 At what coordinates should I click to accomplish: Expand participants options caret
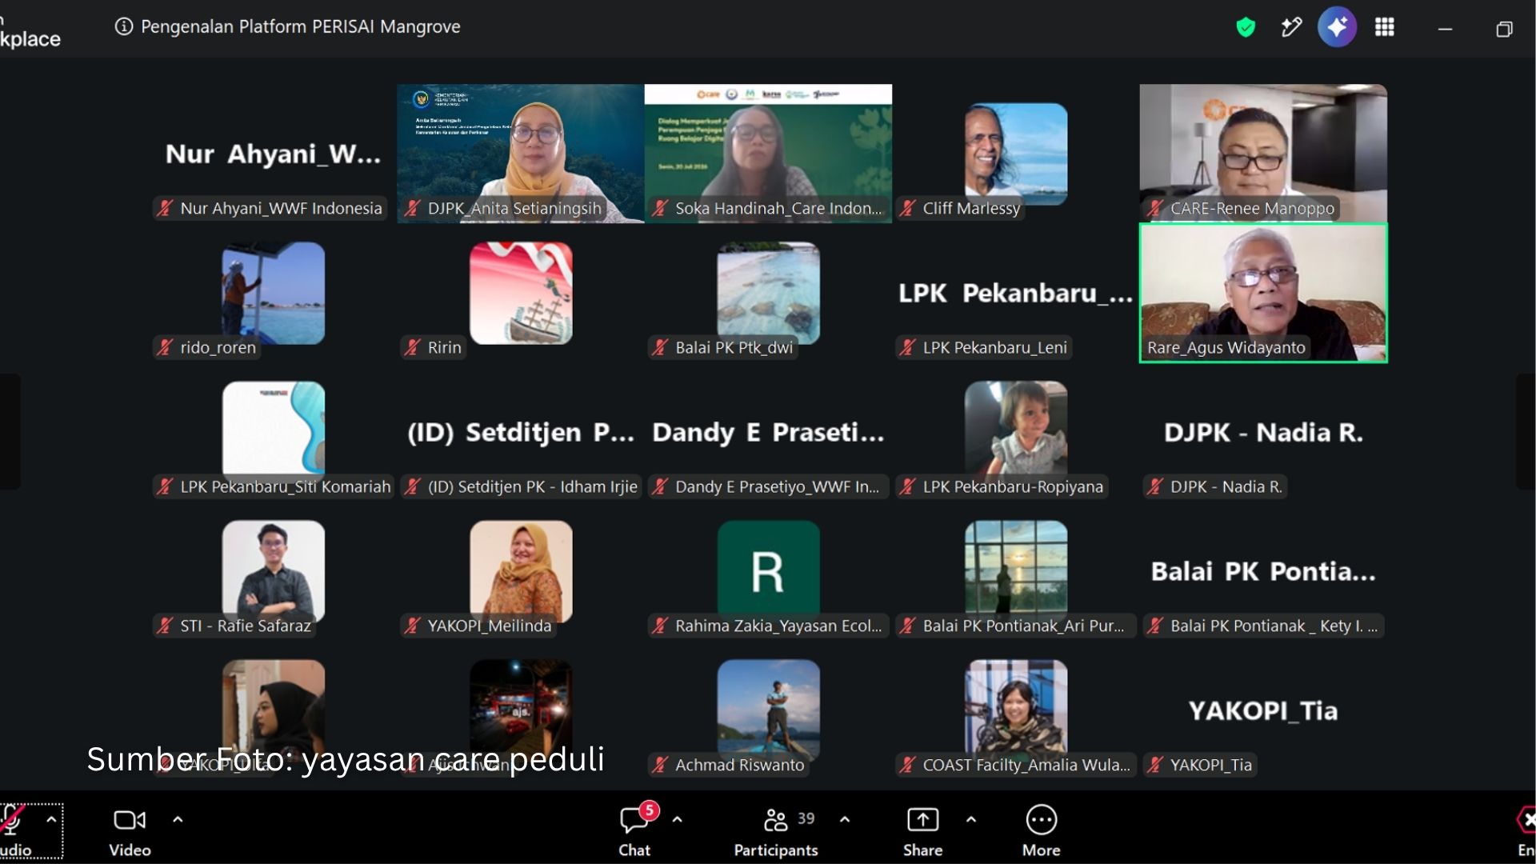(x=845, y=819)
